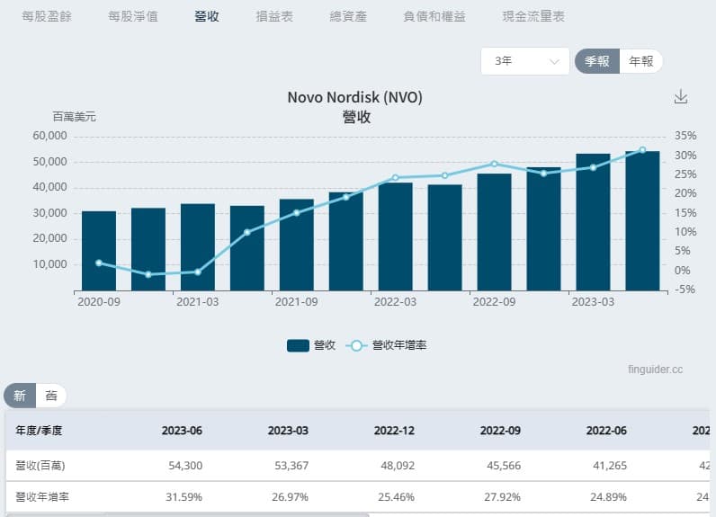Screen dimensions: 716x517
Task: Click the Novo Nordisk (NVO) chart title
Action: tap(354, 97)
